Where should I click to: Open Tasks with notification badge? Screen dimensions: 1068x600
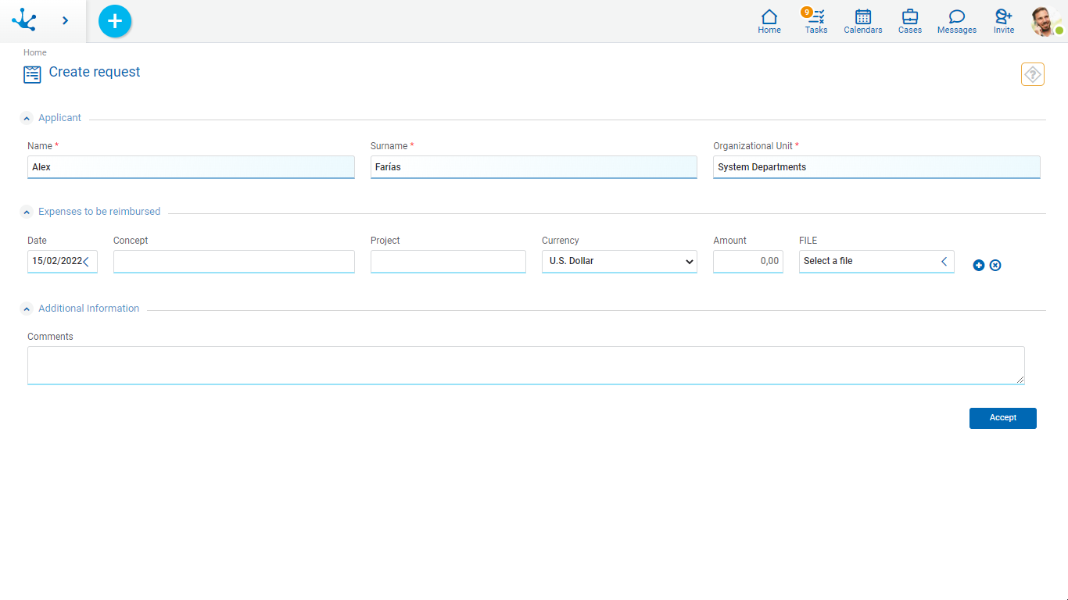(816, 21)
